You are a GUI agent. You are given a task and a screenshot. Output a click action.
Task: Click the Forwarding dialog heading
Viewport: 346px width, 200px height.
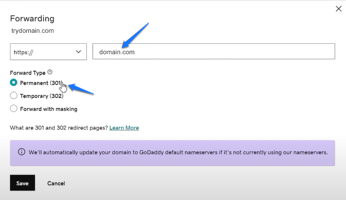[32, 19]
